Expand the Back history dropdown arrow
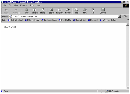The image size is (130, 94). (11, 11)
